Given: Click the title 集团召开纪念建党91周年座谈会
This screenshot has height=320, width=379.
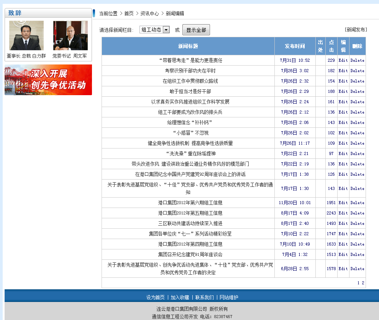Looking at the screenshot, I should click(190, 255).
